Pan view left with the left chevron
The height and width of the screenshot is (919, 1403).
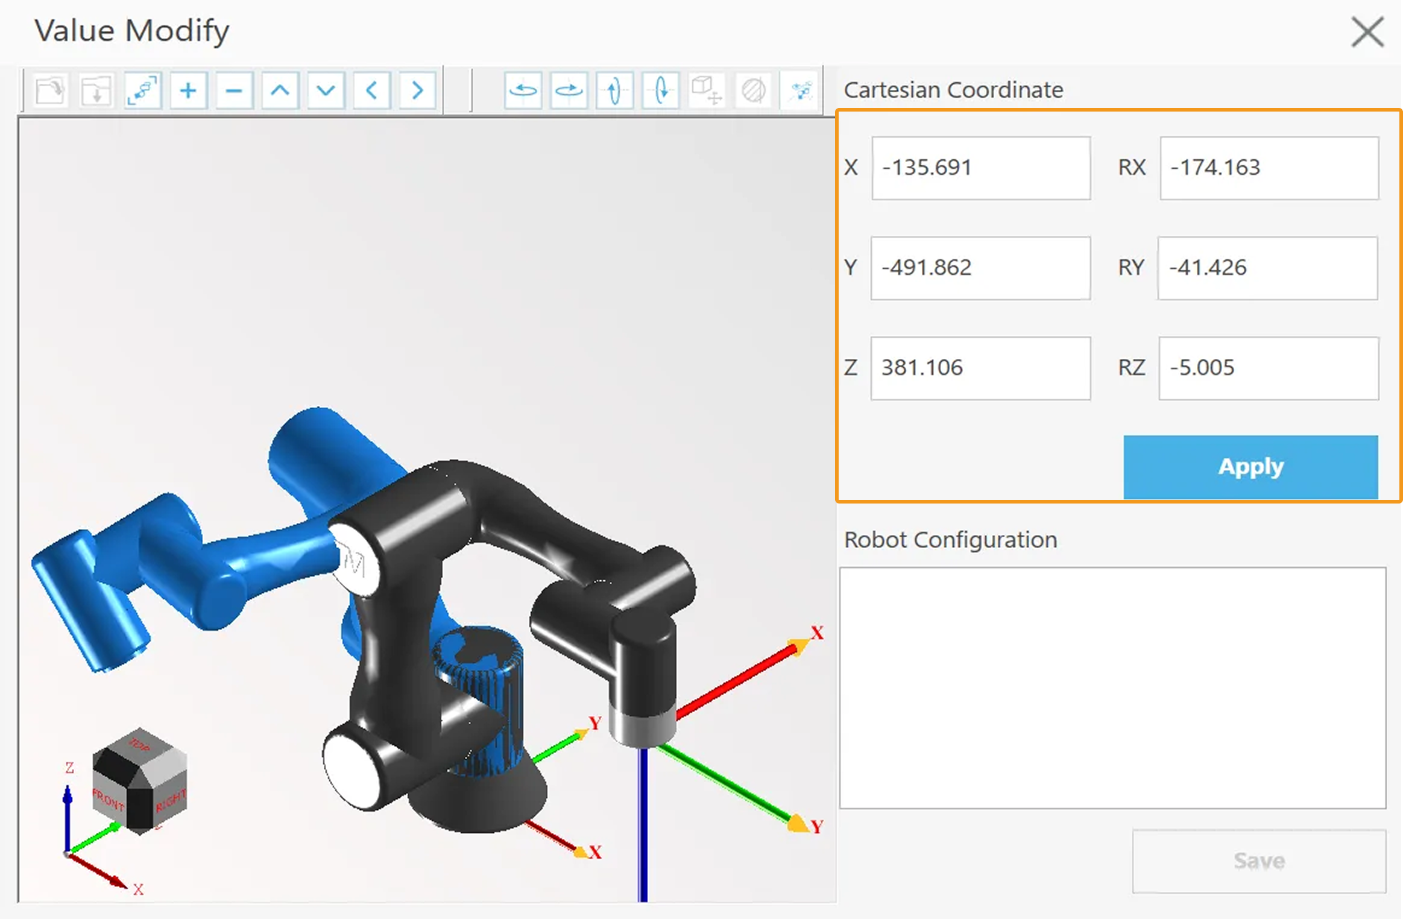point(371,91)
